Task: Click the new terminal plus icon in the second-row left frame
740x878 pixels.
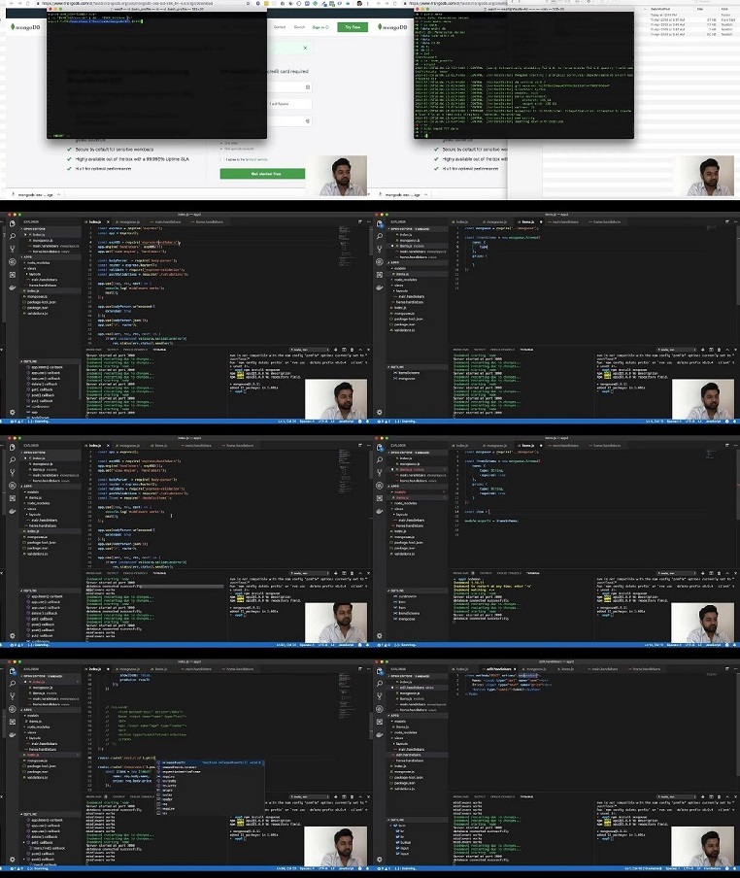Action: pyautogui.click(x=336, y=350)
